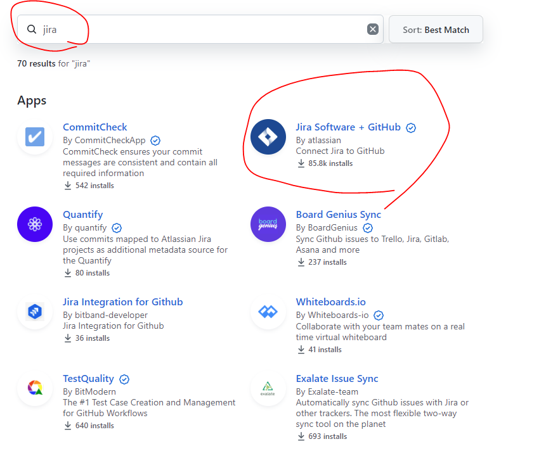The height and width of the screenshot is (451, 546).
Task: Click 'By Exalate-team' publisher text
Action: pyautogui.click(x=327, y=391)
